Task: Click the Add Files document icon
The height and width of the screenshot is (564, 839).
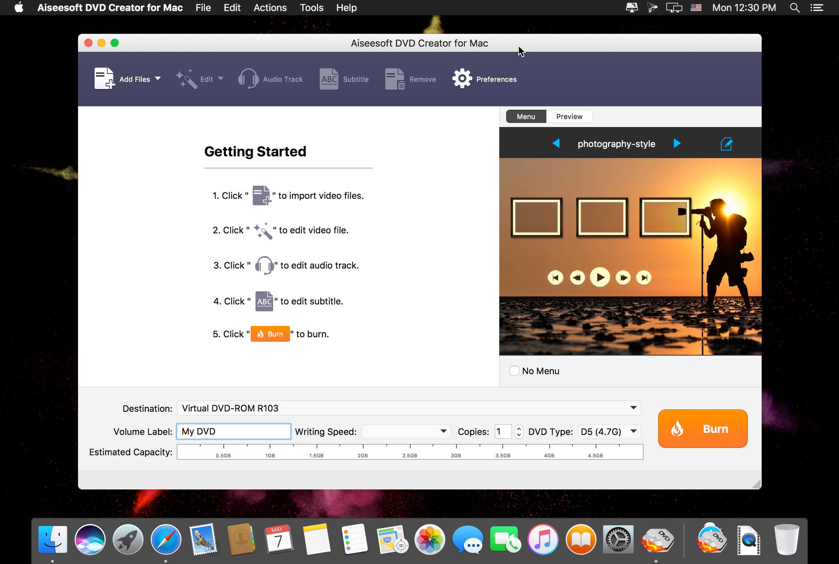Action: pos(104,78)
